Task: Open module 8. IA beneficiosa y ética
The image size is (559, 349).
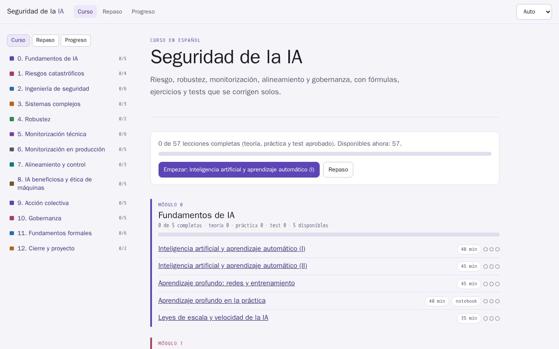Action: click(x=68, y=184)
